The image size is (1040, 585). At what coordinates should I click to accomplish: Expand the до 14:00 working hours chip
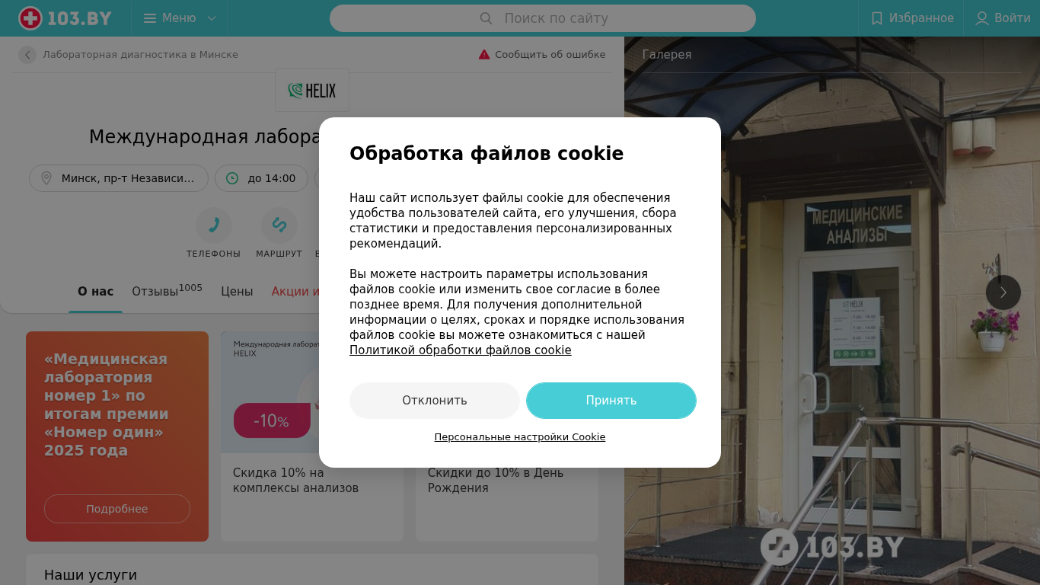point(261,178)
